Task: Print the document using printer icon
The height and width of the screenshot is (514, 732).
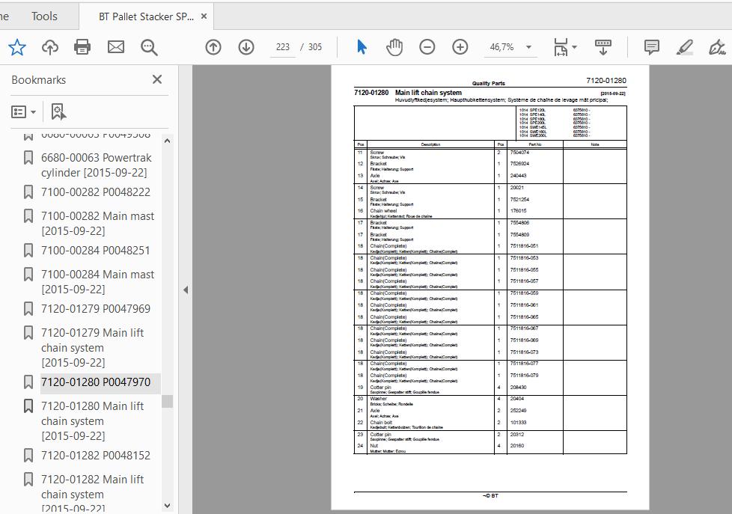Action: tap(82, 47)
